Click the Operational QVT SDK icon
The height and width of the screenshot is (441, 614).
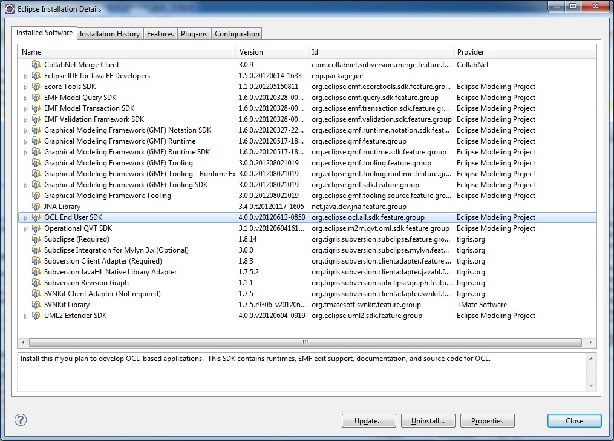(x=36, y=228)
